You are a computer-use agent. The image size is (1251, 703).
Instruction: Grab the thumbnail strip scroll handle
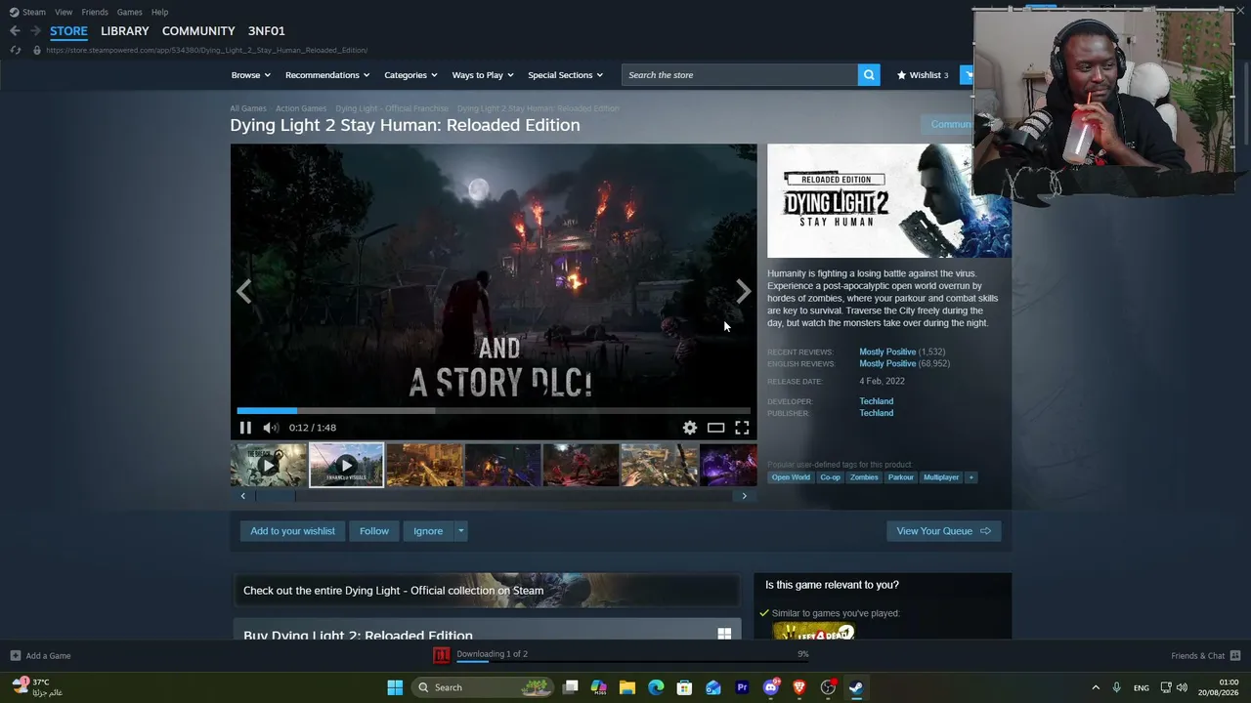click(x=276, y=496)
